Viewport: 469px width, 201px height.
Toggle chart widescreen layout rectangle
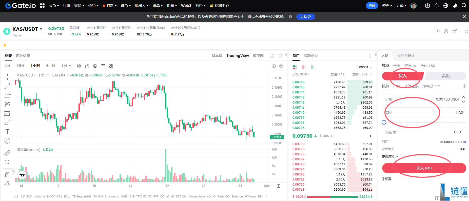280,56
